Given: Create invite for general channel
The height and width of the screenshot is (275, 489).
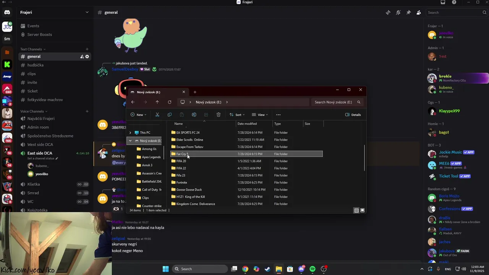Looking at the screenshot, I should (x=82, y=57).
